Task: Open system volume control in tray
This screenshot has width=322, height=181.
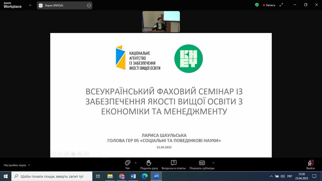Action: click(x=283, y=176)
